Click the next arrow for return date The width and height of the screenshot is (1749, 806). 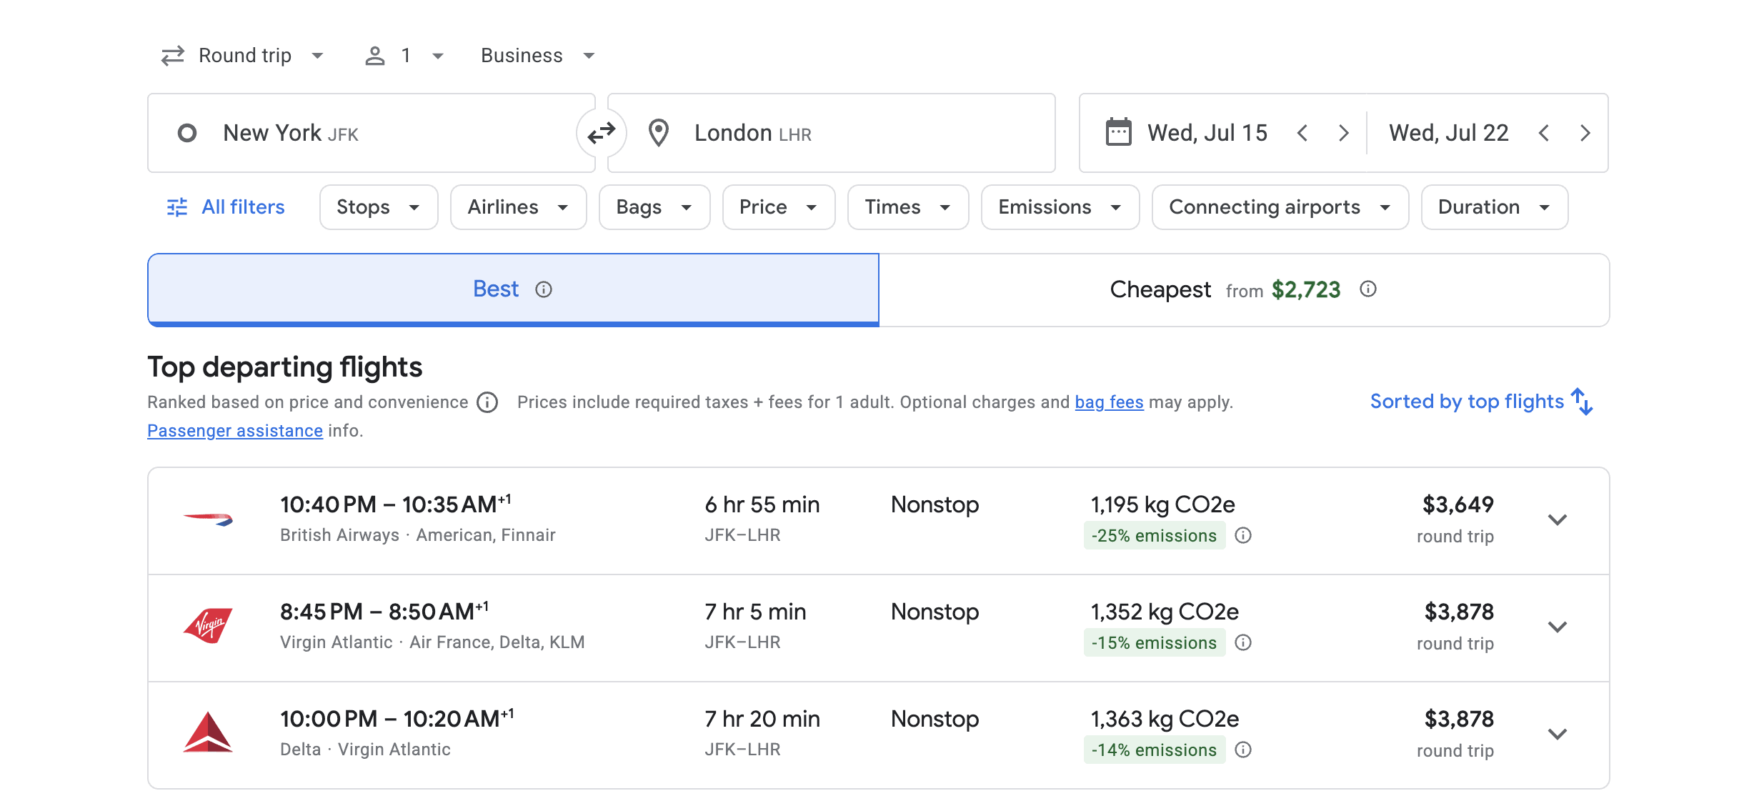point(1585,133)
